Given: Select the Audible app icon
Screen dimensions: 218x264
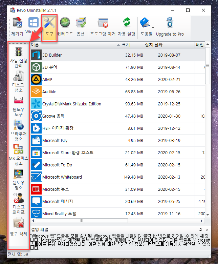Looking at the screenshot, I should click(x=36, y=92).
